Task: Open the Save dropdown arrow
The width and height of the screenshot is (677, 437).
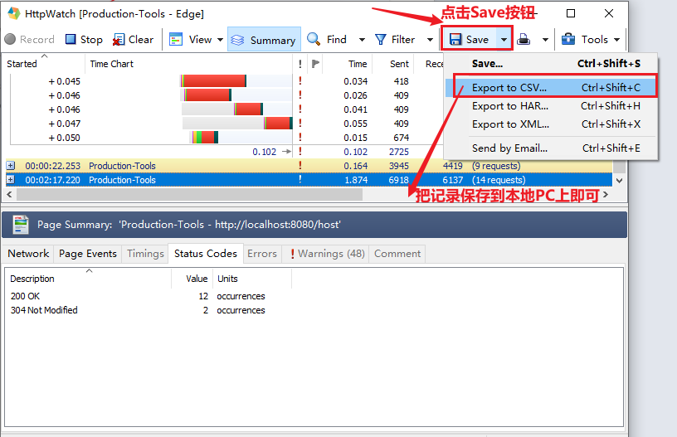Action: (504, 40)
